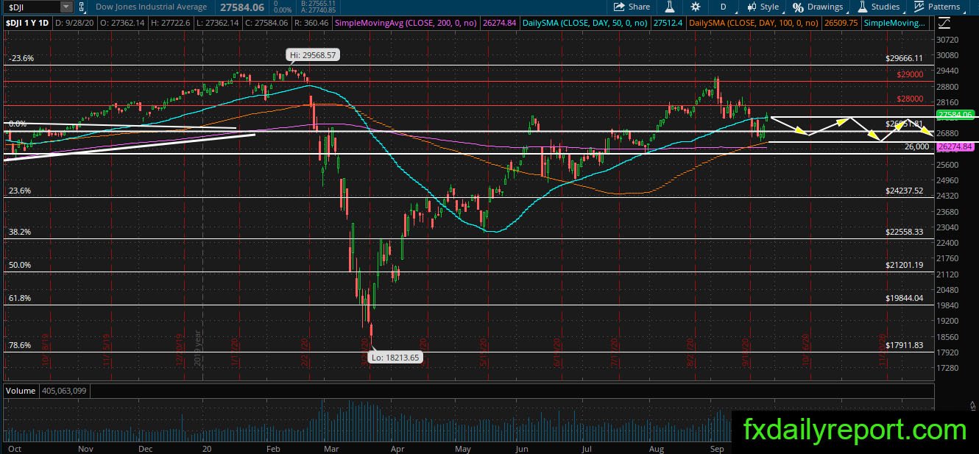The image size is (979, 454).
Task: Click the 26509.75 DailySMA value
Action: 843,24
